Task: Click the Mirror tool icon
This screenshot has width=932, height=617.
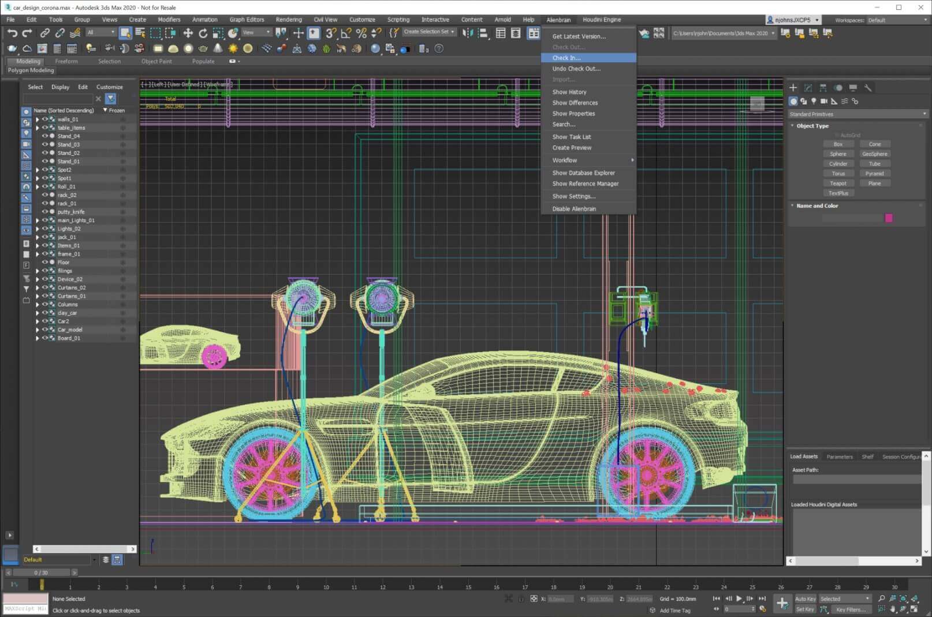Action: 467,33
